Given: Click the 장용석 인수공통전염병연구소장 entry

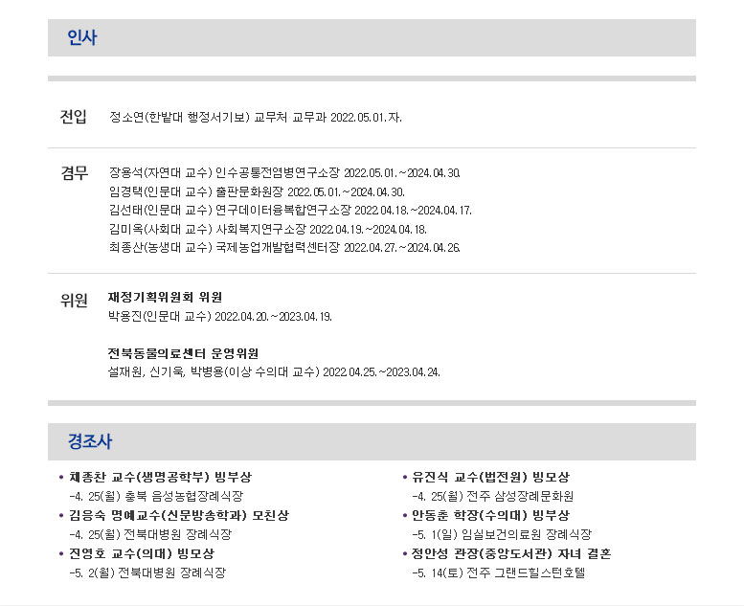Looking at the screenshot, I should [x=284, y=173].
